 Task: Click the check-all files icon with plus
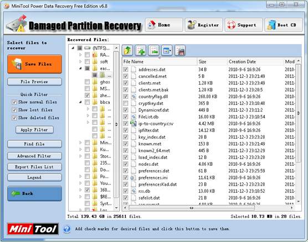coord(141,51)
